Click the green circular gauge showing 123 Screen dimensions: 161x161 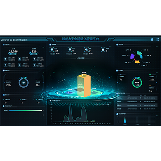137,82
